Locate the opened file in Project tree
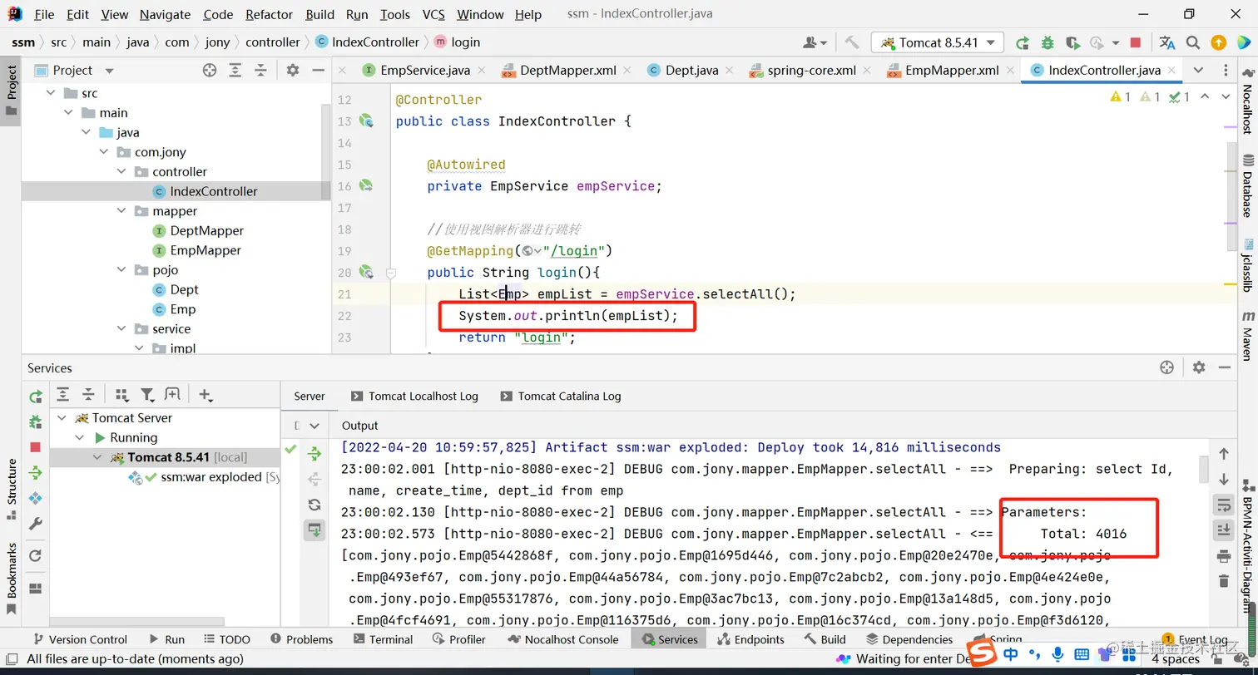Viewport: 1258px width, 675px height. pos(210,71)
